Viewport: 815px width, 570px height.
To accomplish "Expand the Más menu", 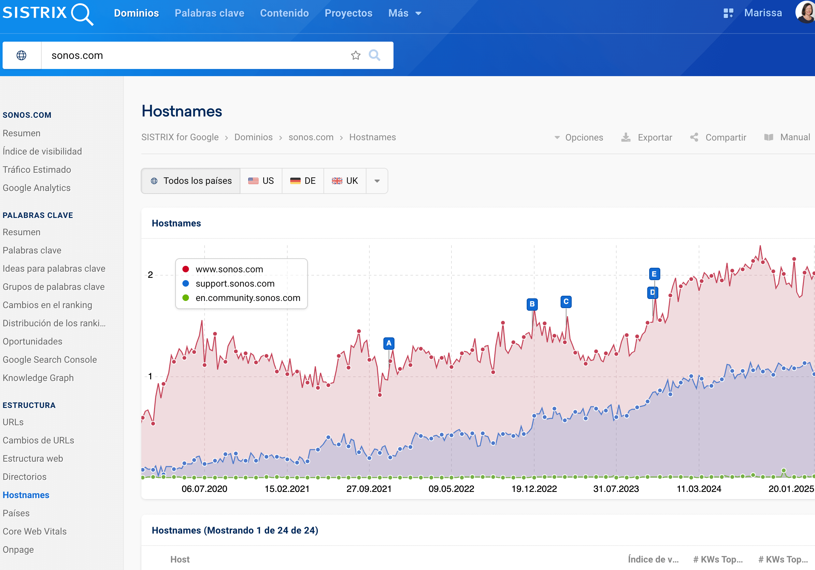I will [405, 13].
